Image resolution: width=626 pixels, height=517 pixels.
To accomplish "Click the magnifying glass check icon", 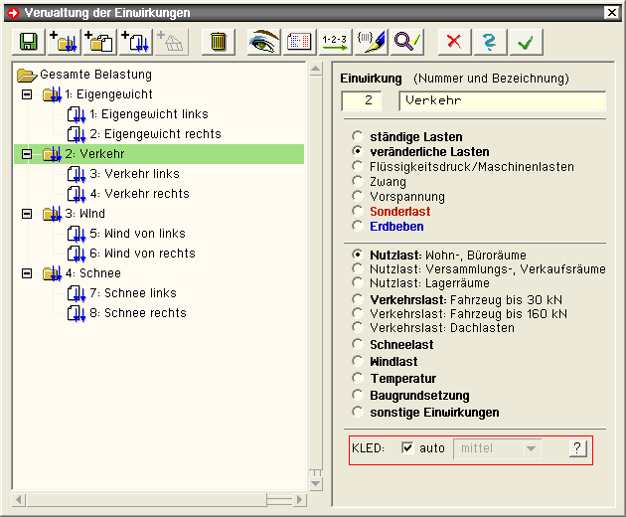I will pyautogui.click(x=407, y=41).
